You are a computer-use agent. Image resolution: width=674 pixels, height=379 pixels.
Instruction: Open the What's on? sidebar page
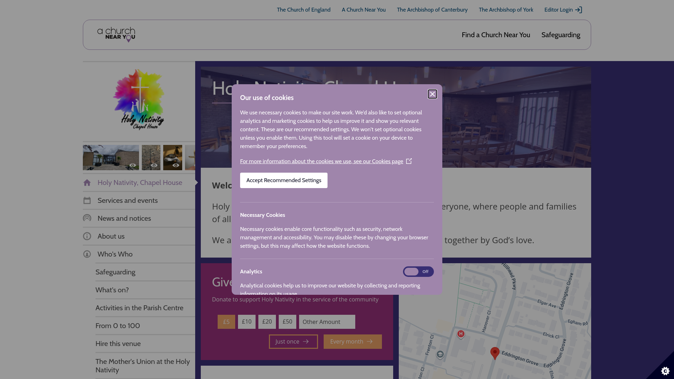click(112, 290)
